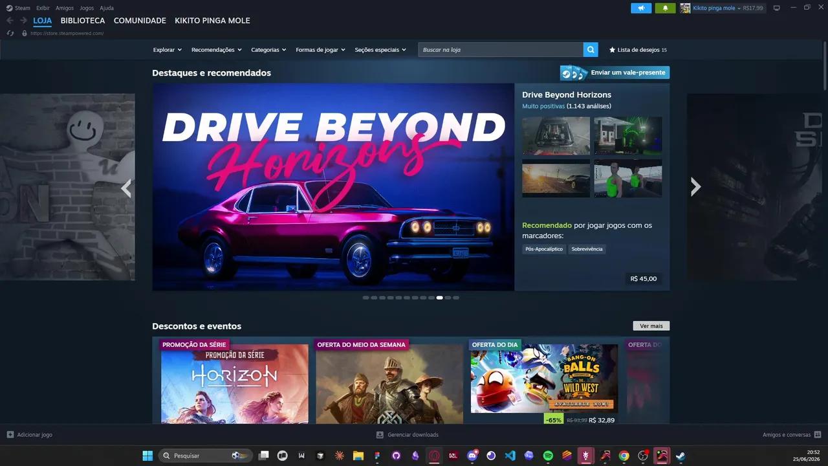Click the search magnifier button
828x466 pixels.
pos(591,49)
